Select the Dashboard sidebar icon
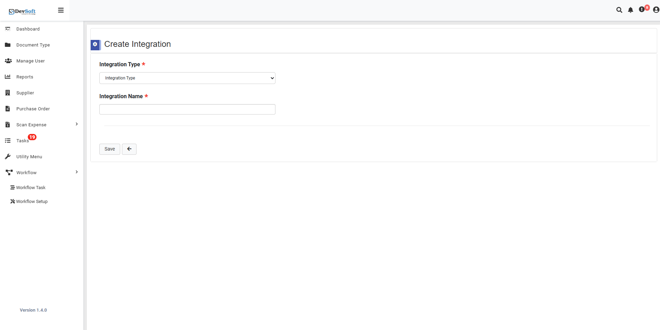660x330 pixels. point(8,29)
